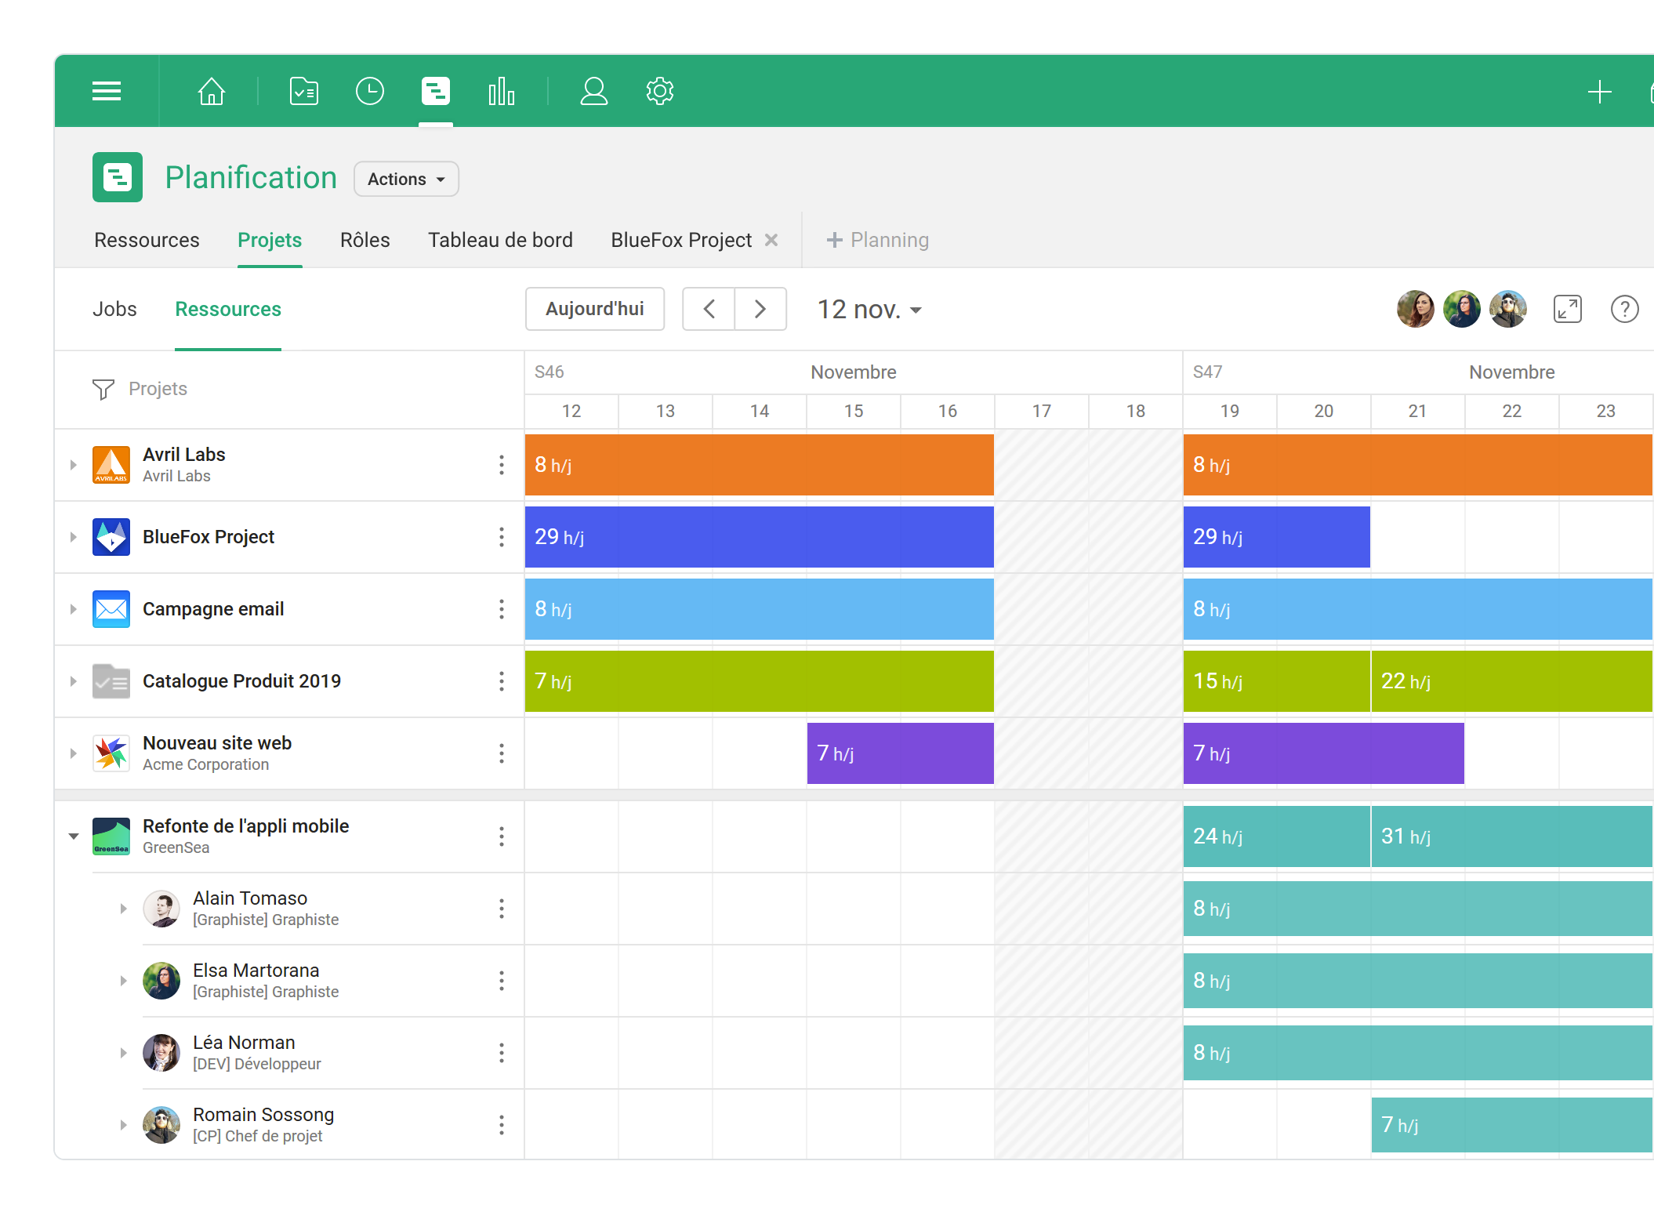Select the Ressources sub-tab
1654x1212 pixels.
tap(228, 309)
